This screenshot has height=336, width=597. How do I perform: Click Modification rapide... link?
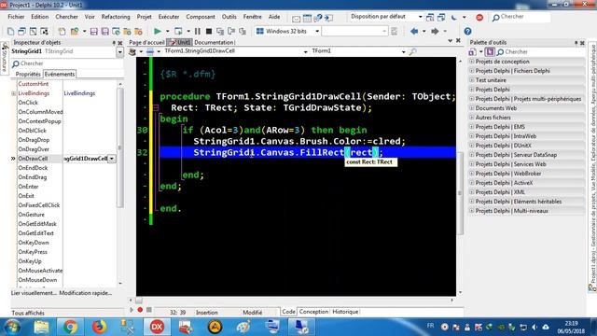(x=86, y=293)
